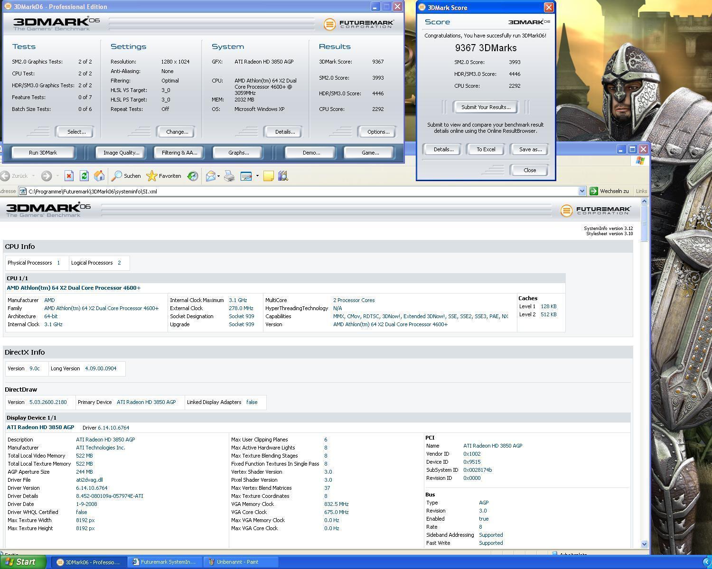Click Save as... in Score dialog

[x=530, y=149]
